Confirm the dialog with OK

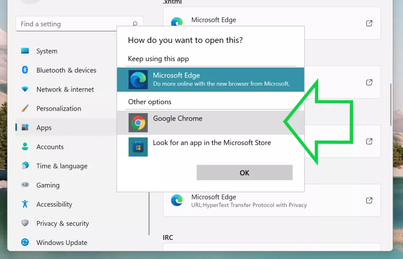244,172
